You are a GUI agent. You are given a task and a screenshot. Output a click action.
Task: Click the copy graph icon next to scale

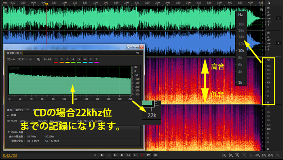pos(38,59)
